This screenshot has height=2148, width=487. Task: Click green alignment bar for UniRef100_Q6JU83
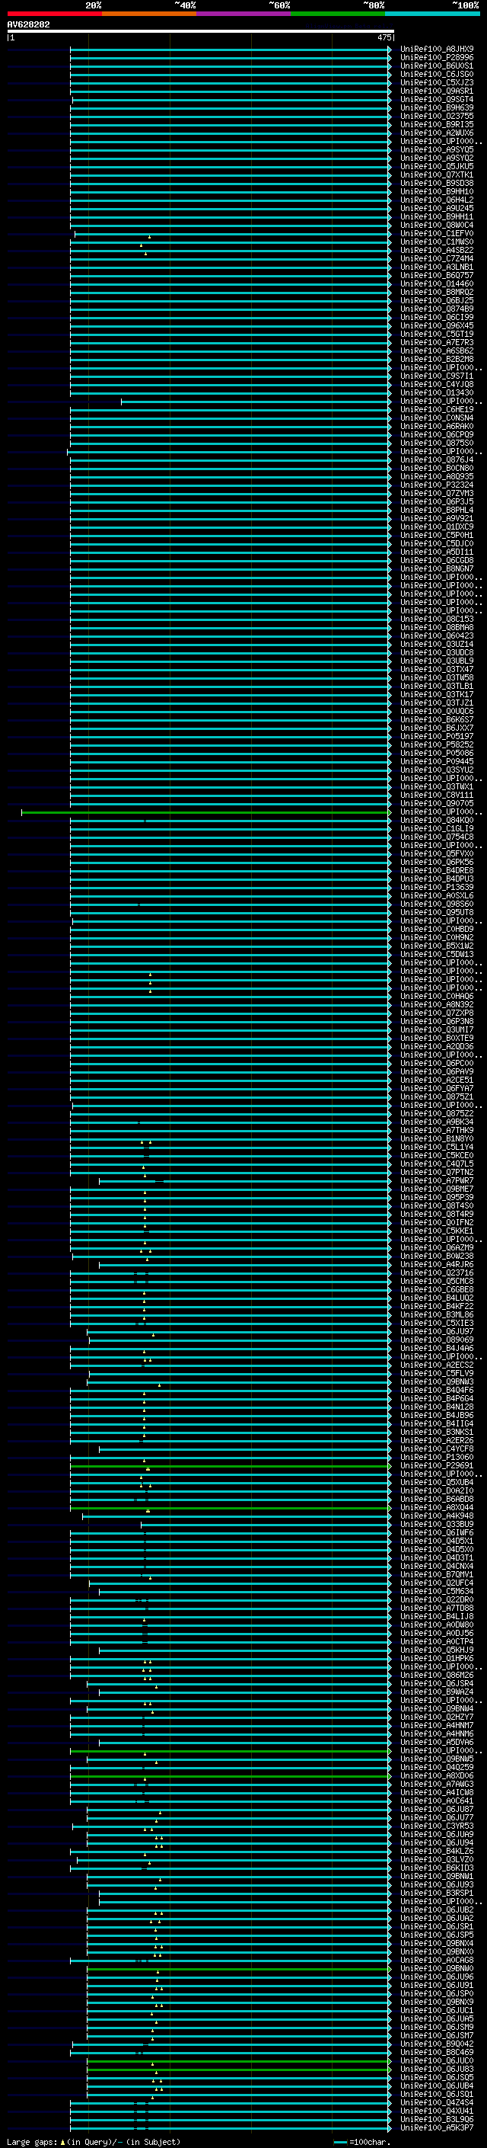click(239, 2069)
